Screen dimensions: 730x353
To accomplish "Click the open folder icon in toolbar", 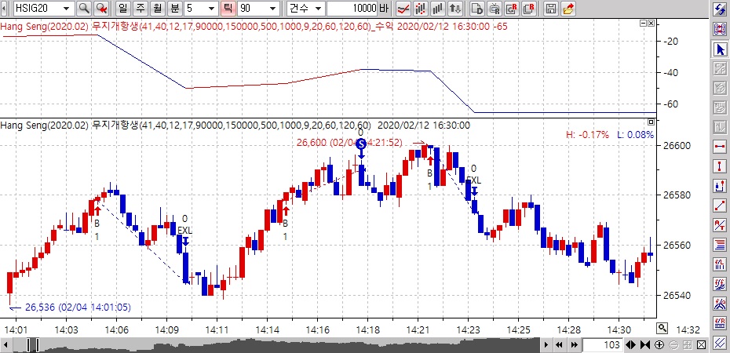I will pos(568,9).
